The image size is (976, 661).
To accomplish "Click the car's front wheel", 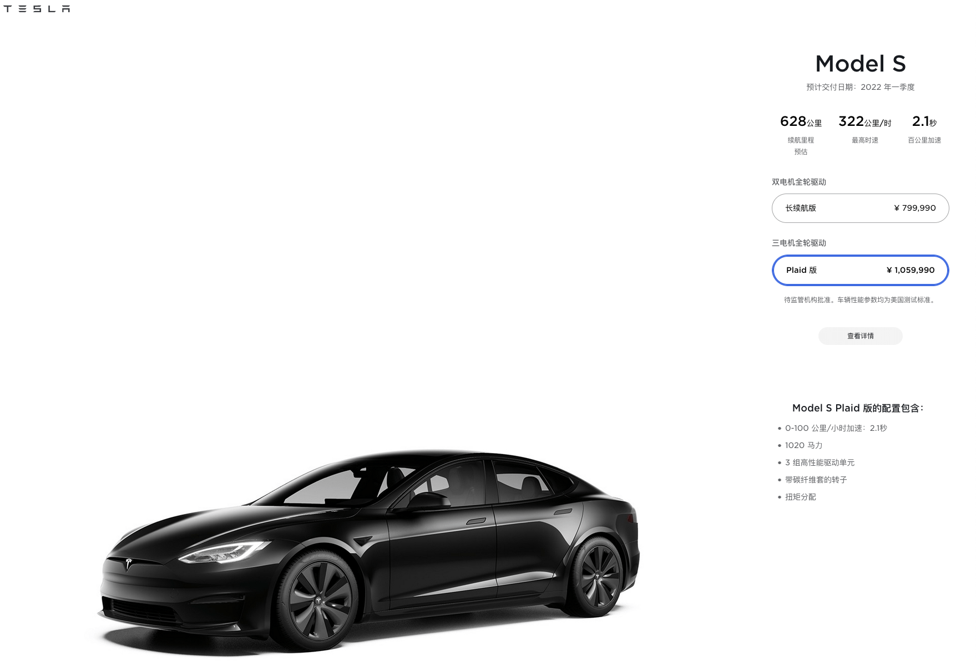I will click(x=320, y=602).
